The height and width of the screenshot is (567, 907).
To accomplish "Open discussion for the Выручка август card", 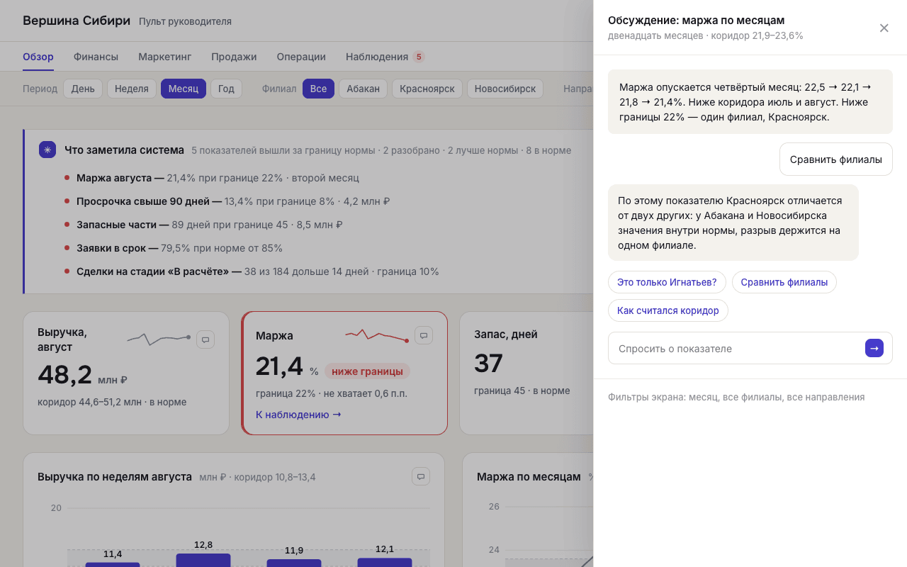I will [205, 339].
